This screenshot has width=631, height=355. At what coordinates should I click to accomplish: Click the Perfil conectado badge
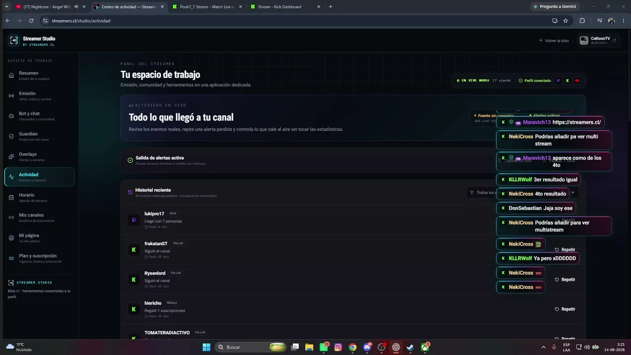pyautogui.click(x=534, y=80)
